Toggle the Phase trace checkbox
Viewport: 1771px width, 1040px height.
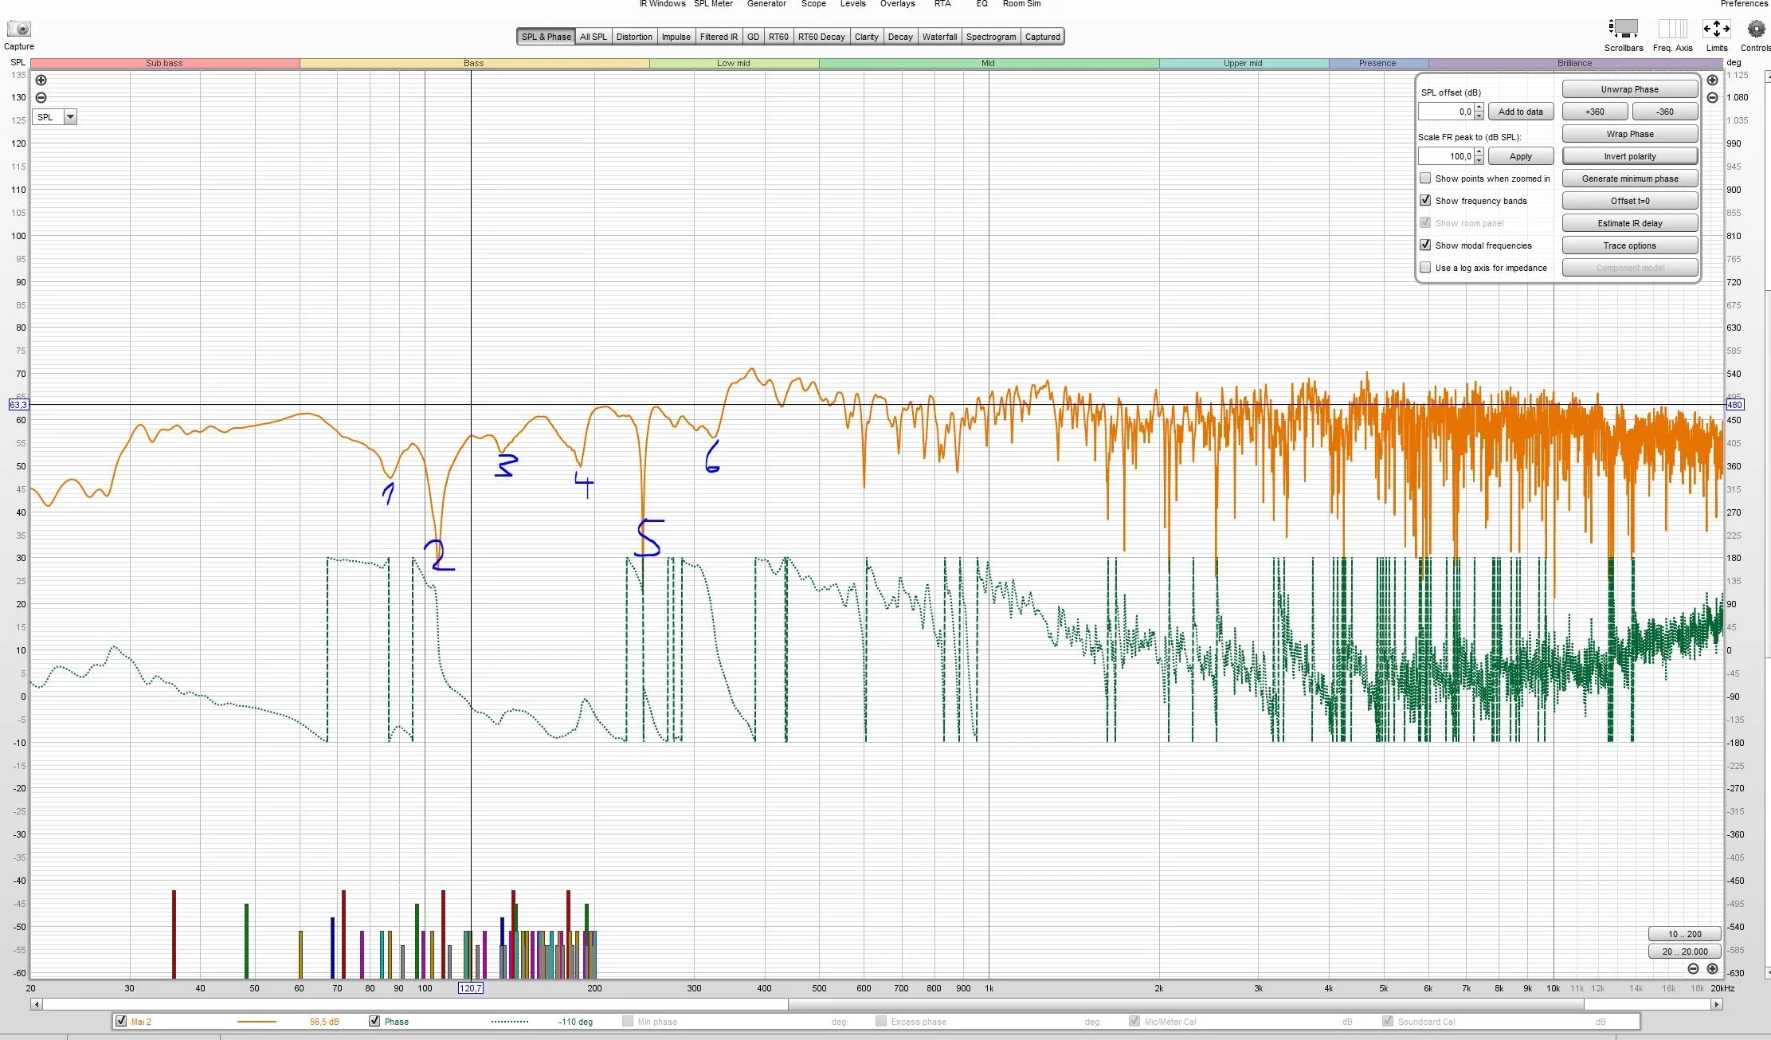pyautogui.click(x=374, y=1021)
